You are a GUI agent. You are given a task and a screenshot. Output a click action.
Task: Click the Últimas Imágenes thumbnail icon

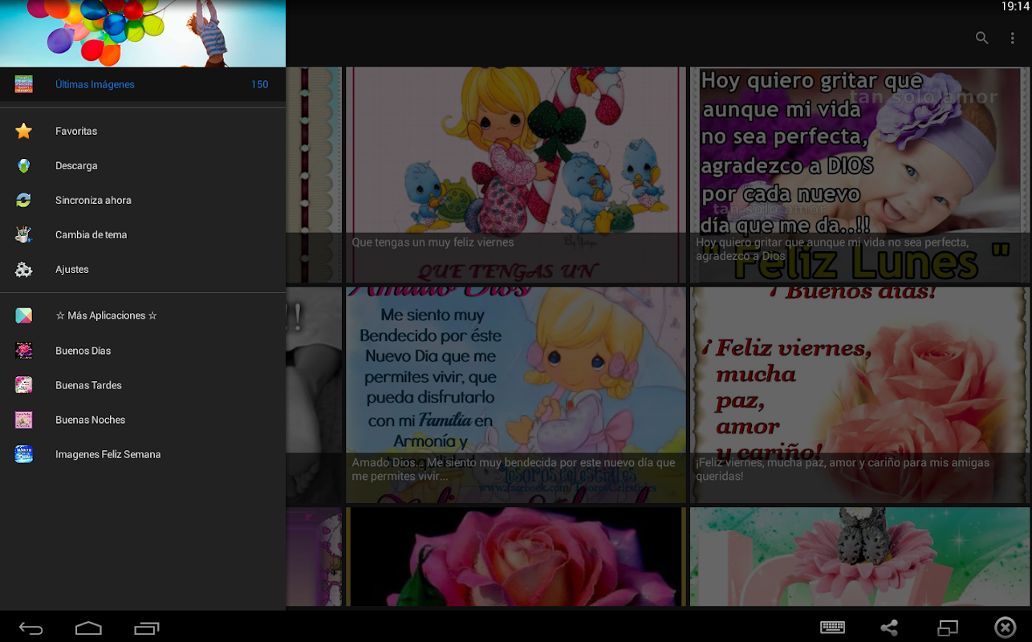click(x=24, y=84)
